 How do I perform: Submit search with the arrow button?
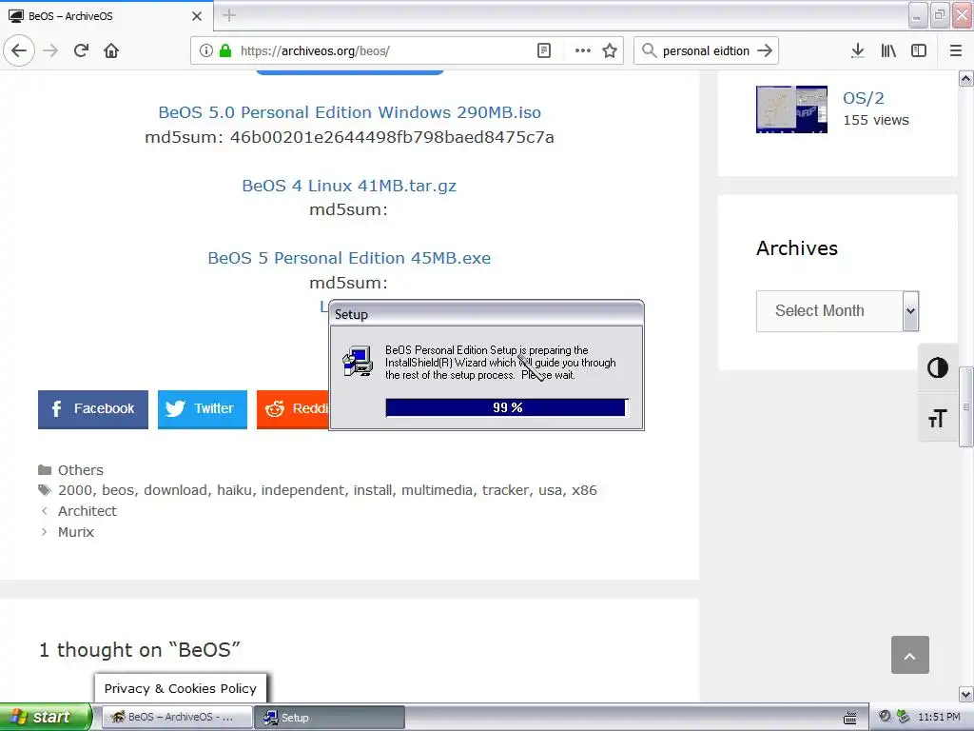766,50
